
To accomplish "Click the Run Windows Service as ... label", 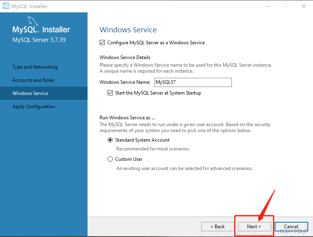I will pyautogui.click(x=127, y=118).
